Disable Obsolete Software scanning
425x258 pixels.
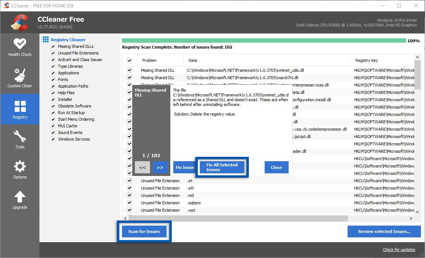click(x=53, y=106)
